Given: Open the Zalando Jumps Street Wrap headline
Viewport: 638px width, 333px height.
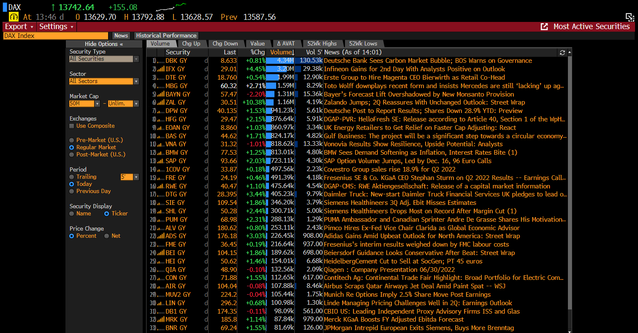Looking at the screenshot, I should click(424, 102).
